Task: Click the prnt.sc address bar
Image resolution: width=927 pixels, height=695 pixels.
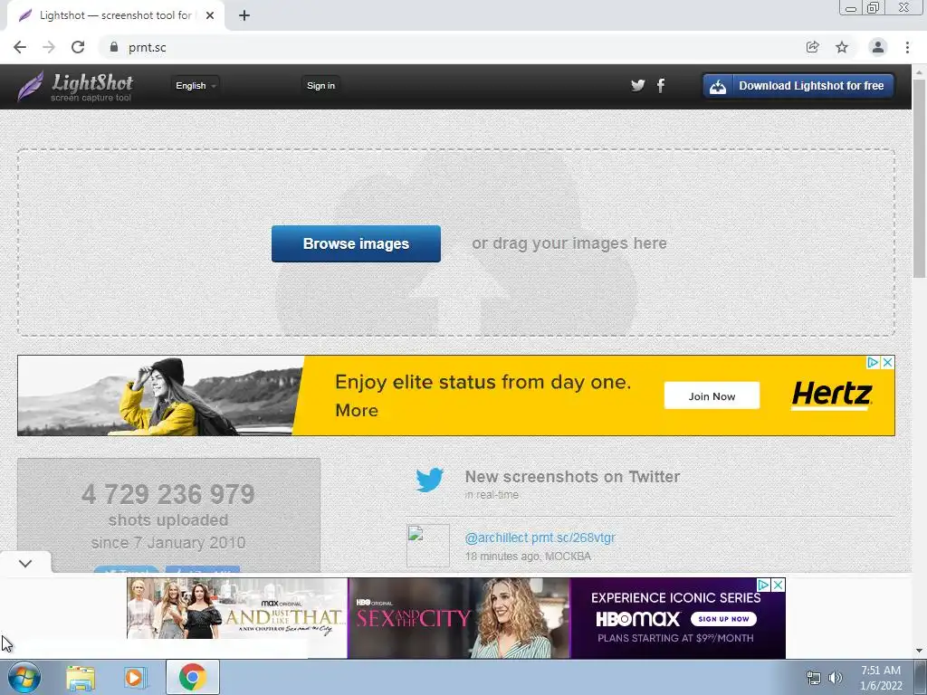Action: pos(449,47)
